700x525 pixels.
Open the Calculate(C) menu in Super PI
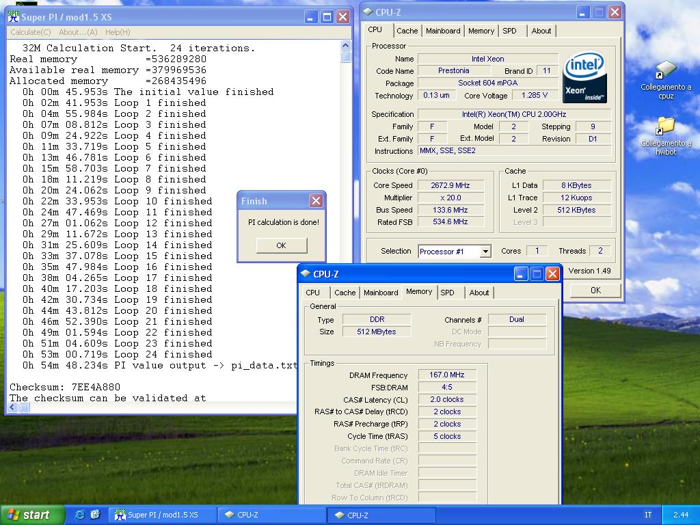(x=30, y=32)
